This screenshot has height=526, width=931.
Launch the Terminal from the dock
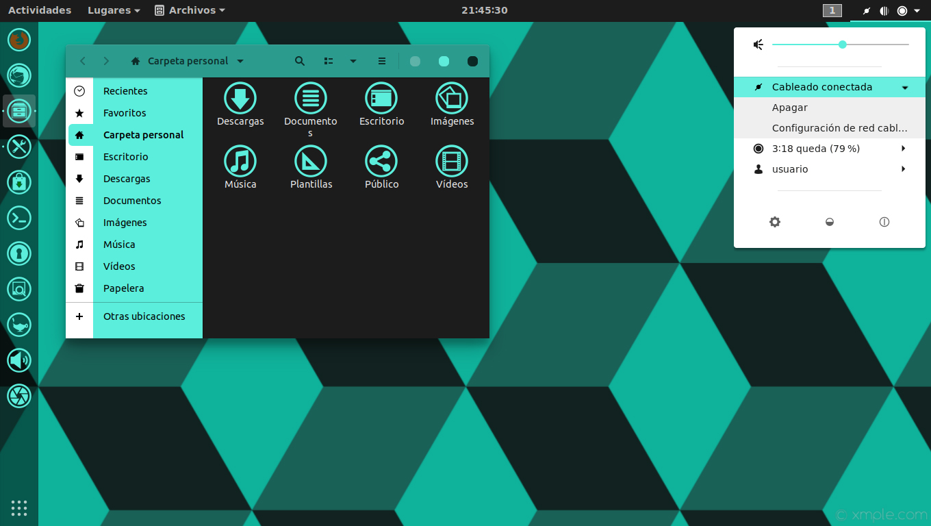point(19,218)
